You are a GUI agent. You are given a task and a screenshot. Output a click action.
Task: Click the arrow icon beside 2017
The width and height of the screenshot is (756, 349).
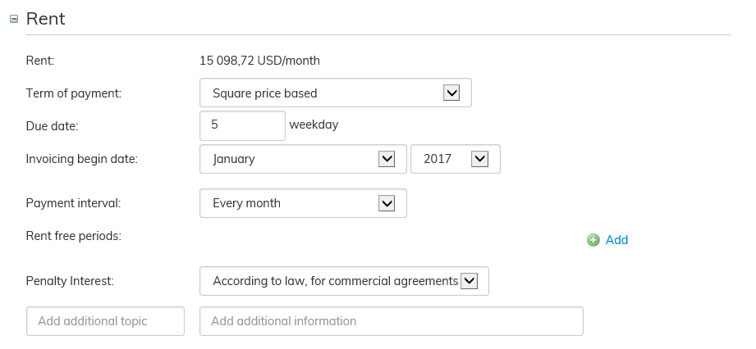click(480, 159)
